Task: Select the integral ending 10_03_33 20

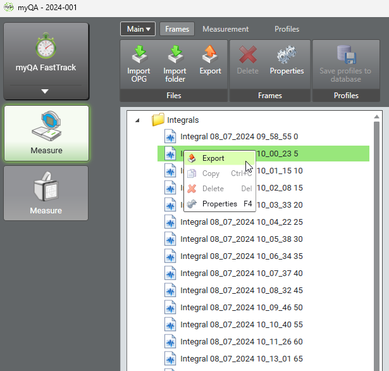Action: coord(280,205)
